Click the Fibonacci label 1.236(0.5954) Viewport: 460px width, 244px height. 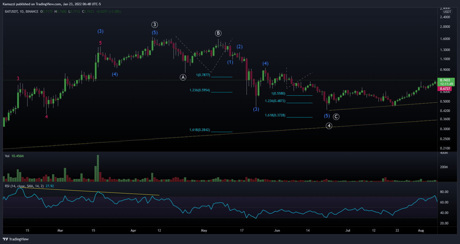tap(200, 90)
